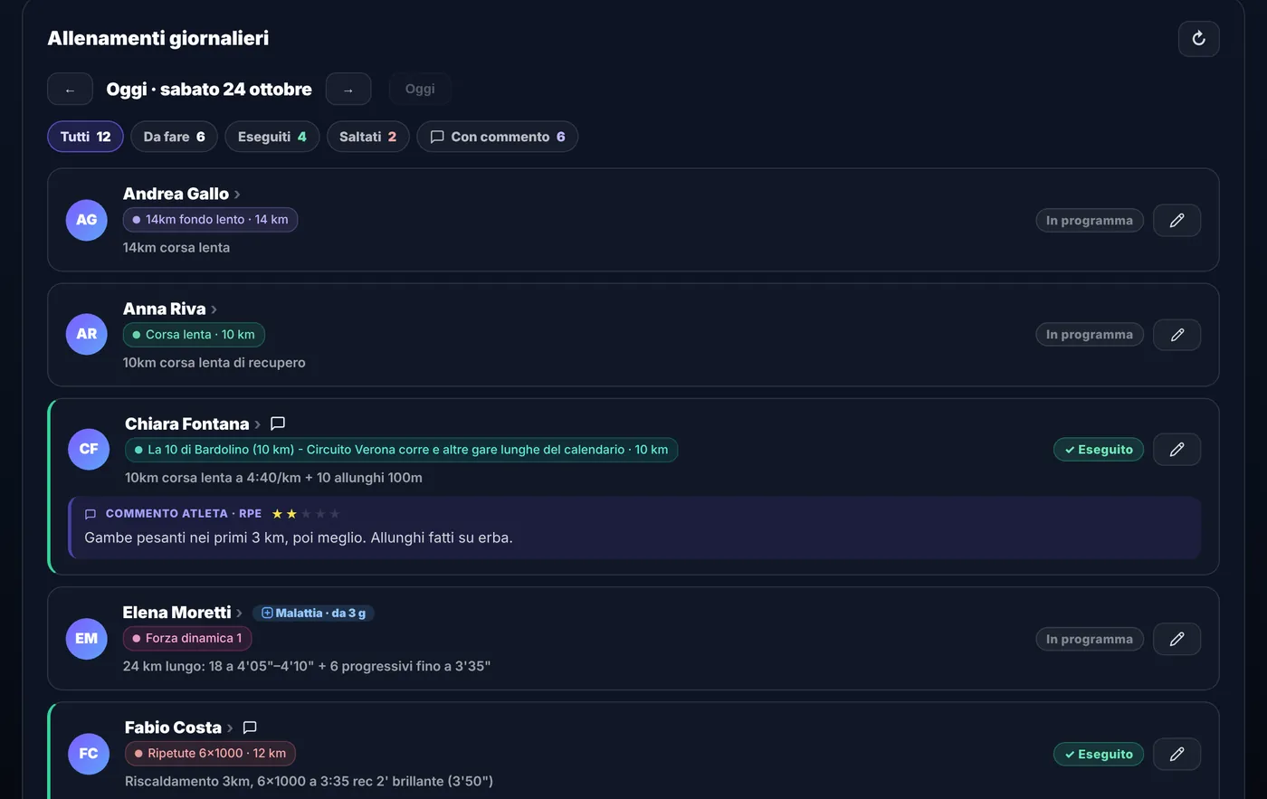Edit Fabio Costa's workout pencil icon

(x=1176, y=754)
